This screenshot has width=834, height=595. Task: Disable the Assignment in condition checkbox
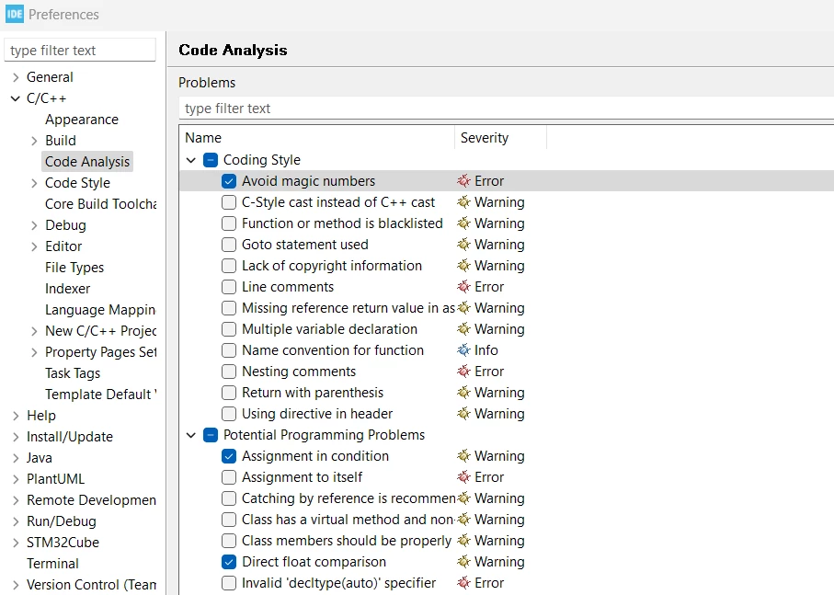(x=229, y=456)
